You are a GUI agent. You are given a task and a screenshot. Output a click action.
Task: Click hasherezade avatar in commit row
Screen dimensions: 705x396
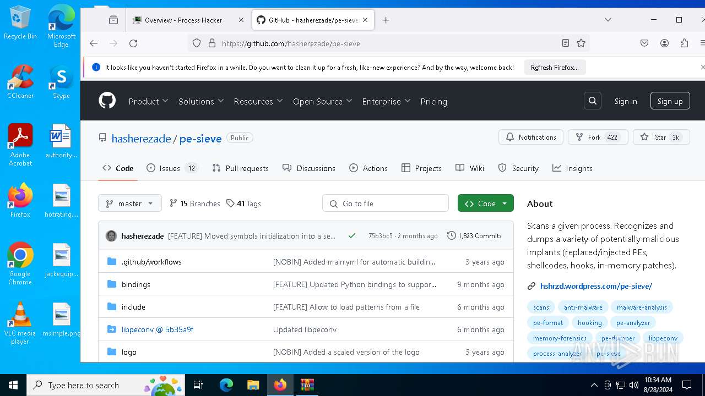point(111,236)
